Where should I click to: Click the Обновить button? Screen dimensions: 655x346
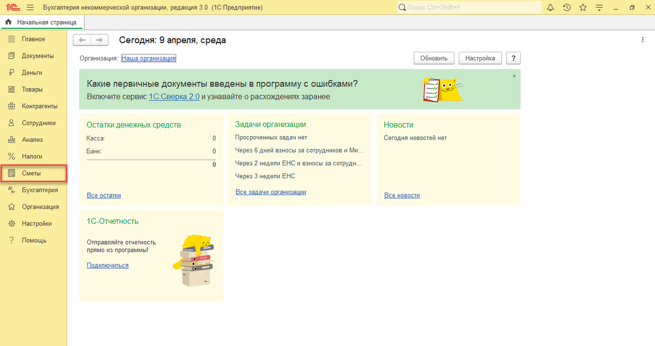pyautogui.click(x=434, y=58)
